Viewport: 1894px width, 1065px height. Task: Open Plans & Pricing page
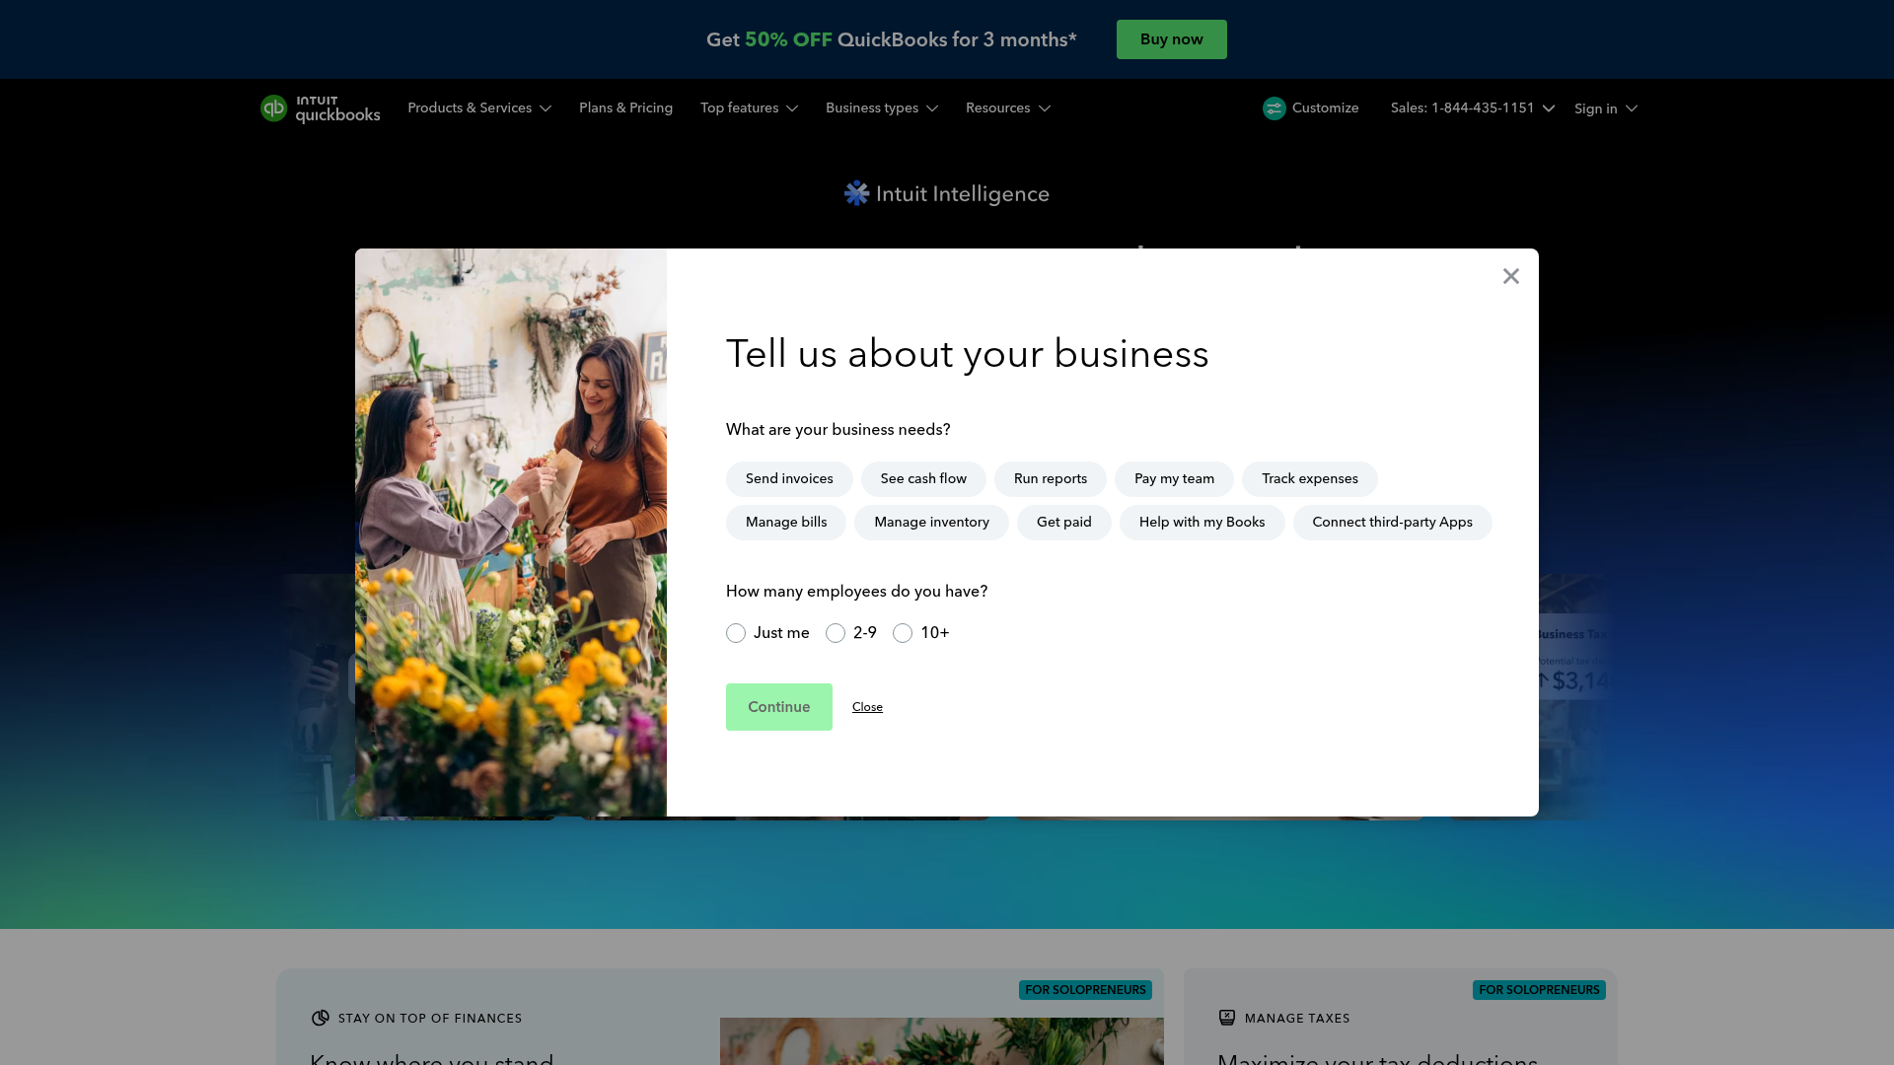click(625, 108)
